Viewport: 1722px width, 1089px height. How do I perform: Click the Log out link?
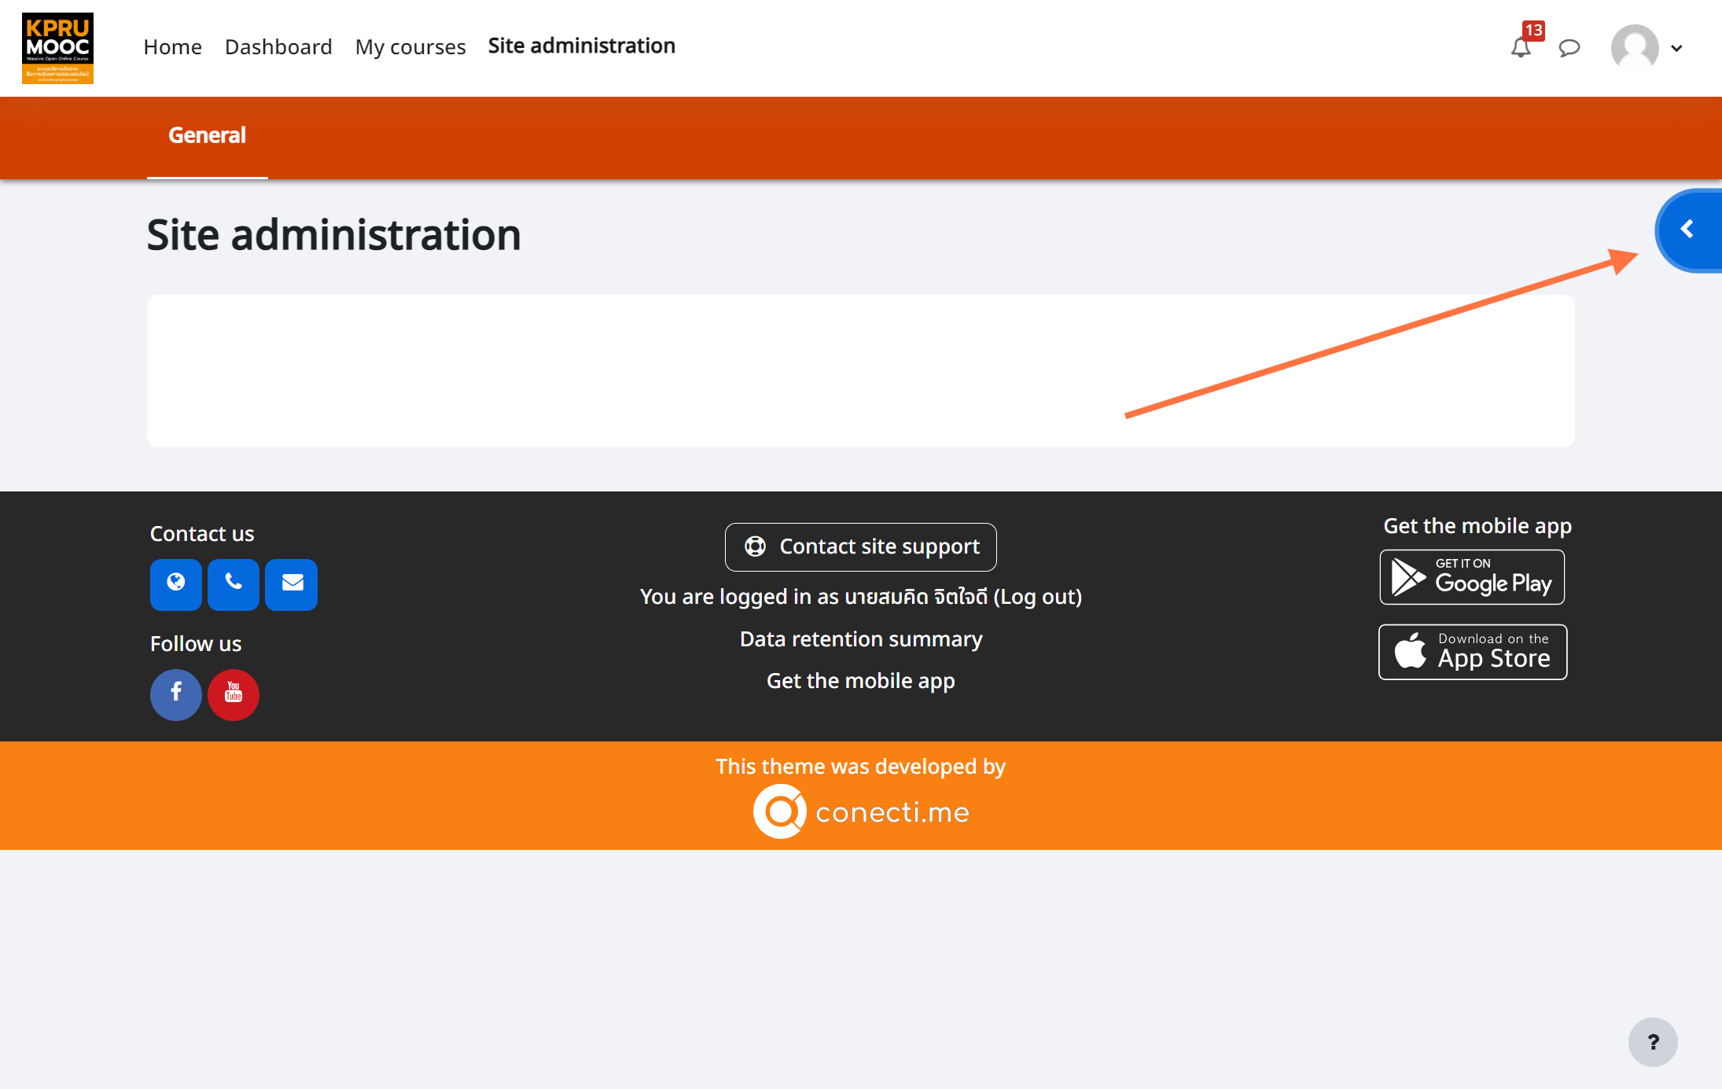1038,597
